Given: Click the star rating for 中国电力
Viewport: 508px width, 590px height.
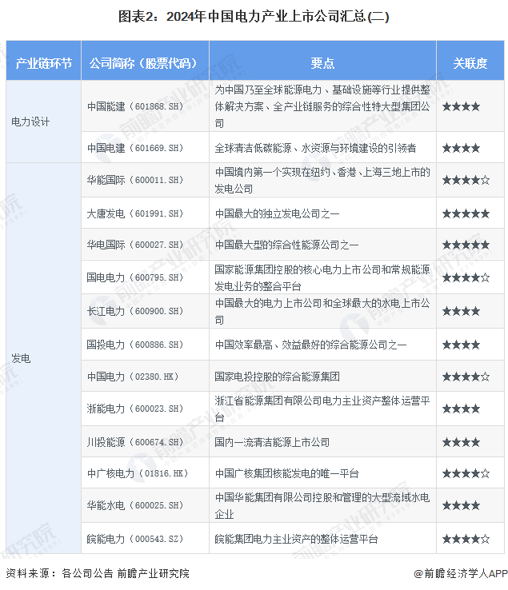Looking at the screenshot, I should [466, 377].
